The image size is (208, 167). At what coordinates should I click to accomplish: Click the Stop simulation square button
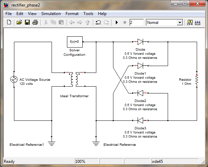[125, 23]
